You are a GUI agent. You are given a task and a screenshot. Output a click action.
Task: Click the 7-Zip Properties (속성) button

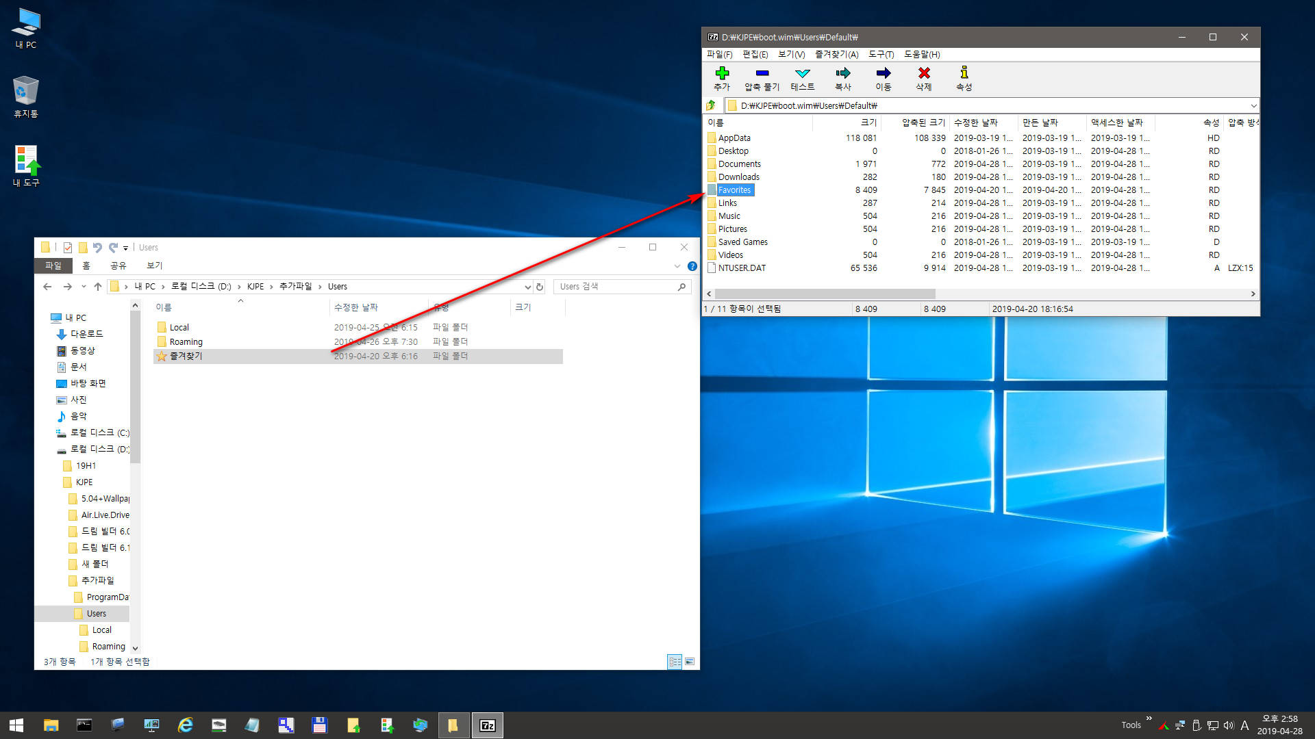964,79
